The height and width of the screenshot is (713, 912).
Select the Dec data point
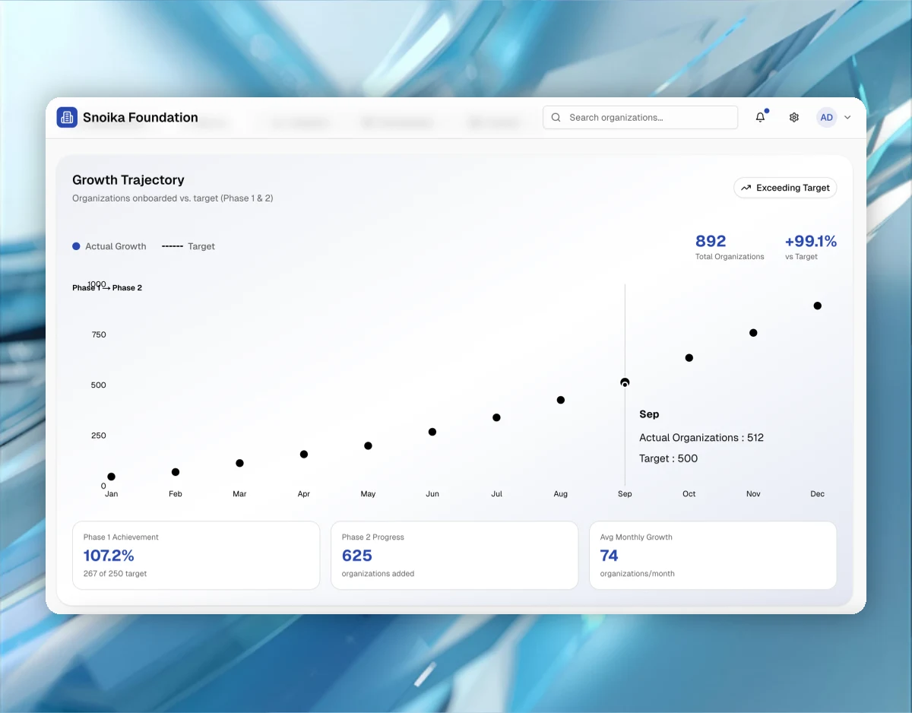(818, 306)
